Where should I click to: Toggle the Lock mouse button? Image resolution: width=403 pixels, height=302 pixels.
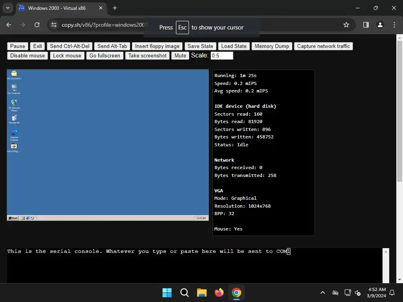click(67, 56)
